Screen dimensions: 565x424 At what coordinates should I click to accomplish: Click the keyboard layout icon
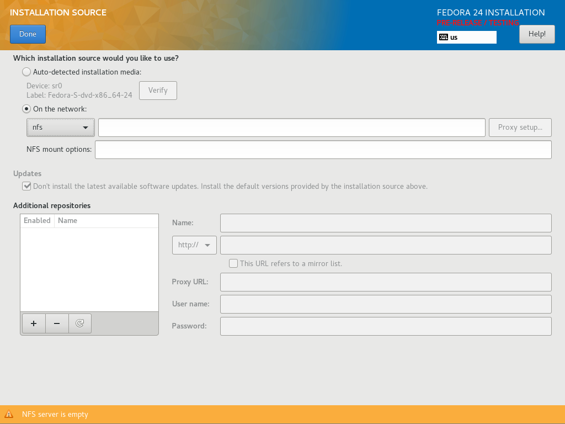[x=444, y=37]
